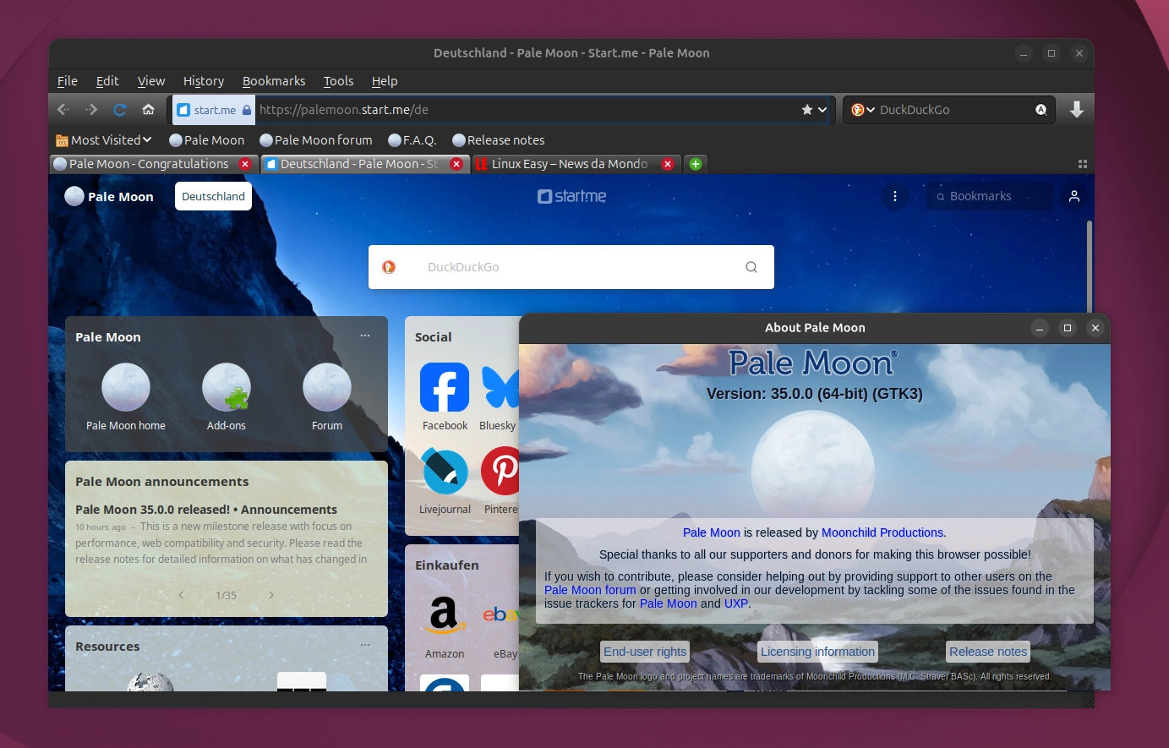Open the Bluesky shortcut

point(500,387)
